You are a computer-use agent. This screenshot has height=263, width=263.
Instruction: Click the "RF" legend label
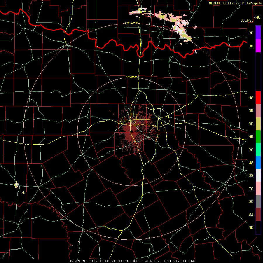(x=251, y=33)
